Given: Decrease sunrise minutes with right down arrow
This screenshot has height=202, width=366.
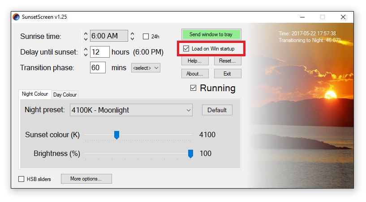Looking at the screenshot, I should pos(132,39).
